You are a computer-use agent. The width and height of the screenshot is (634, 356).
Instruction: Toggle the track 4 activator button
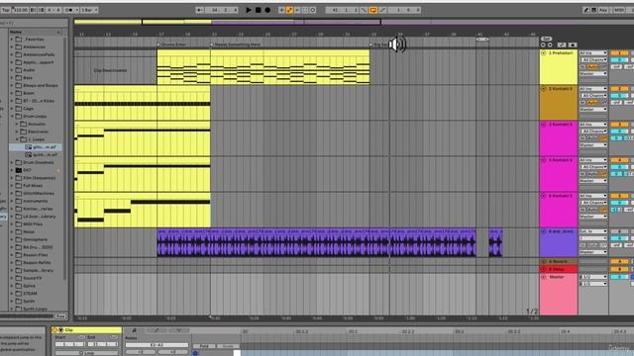click(619, 160)
